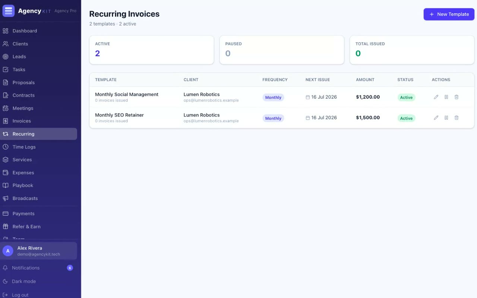
Task: Click the Paused stat card
Action: point(282,50)
